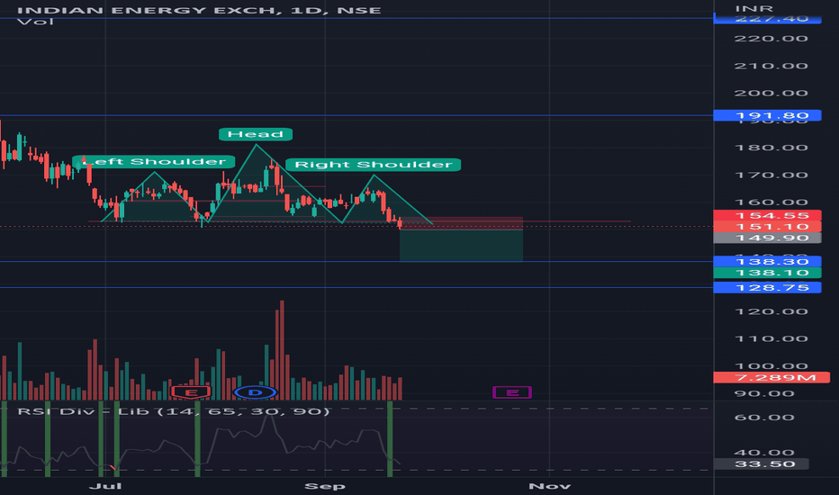Select the short position green target zone

point(461,246)
